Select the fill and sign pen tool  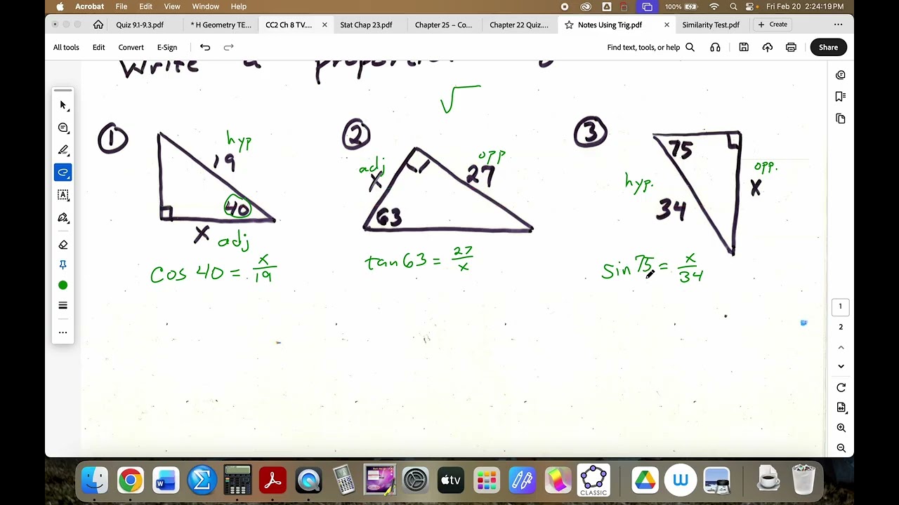63,217
